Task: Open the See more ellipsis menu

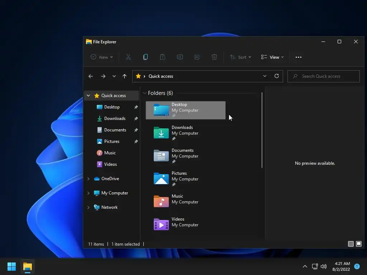Action: [299, 57]
